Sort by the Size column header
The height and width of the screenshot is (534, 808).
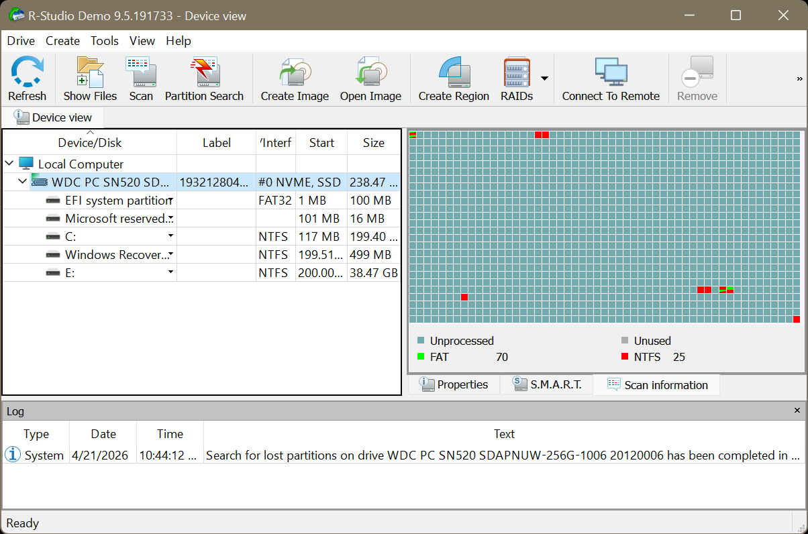374,142
